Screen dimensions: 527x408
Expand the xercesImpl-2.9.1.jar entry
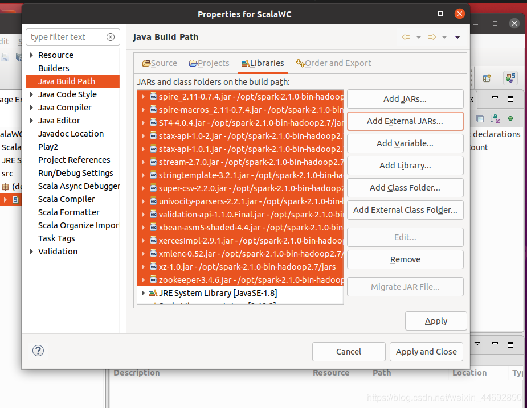(143, 241)
